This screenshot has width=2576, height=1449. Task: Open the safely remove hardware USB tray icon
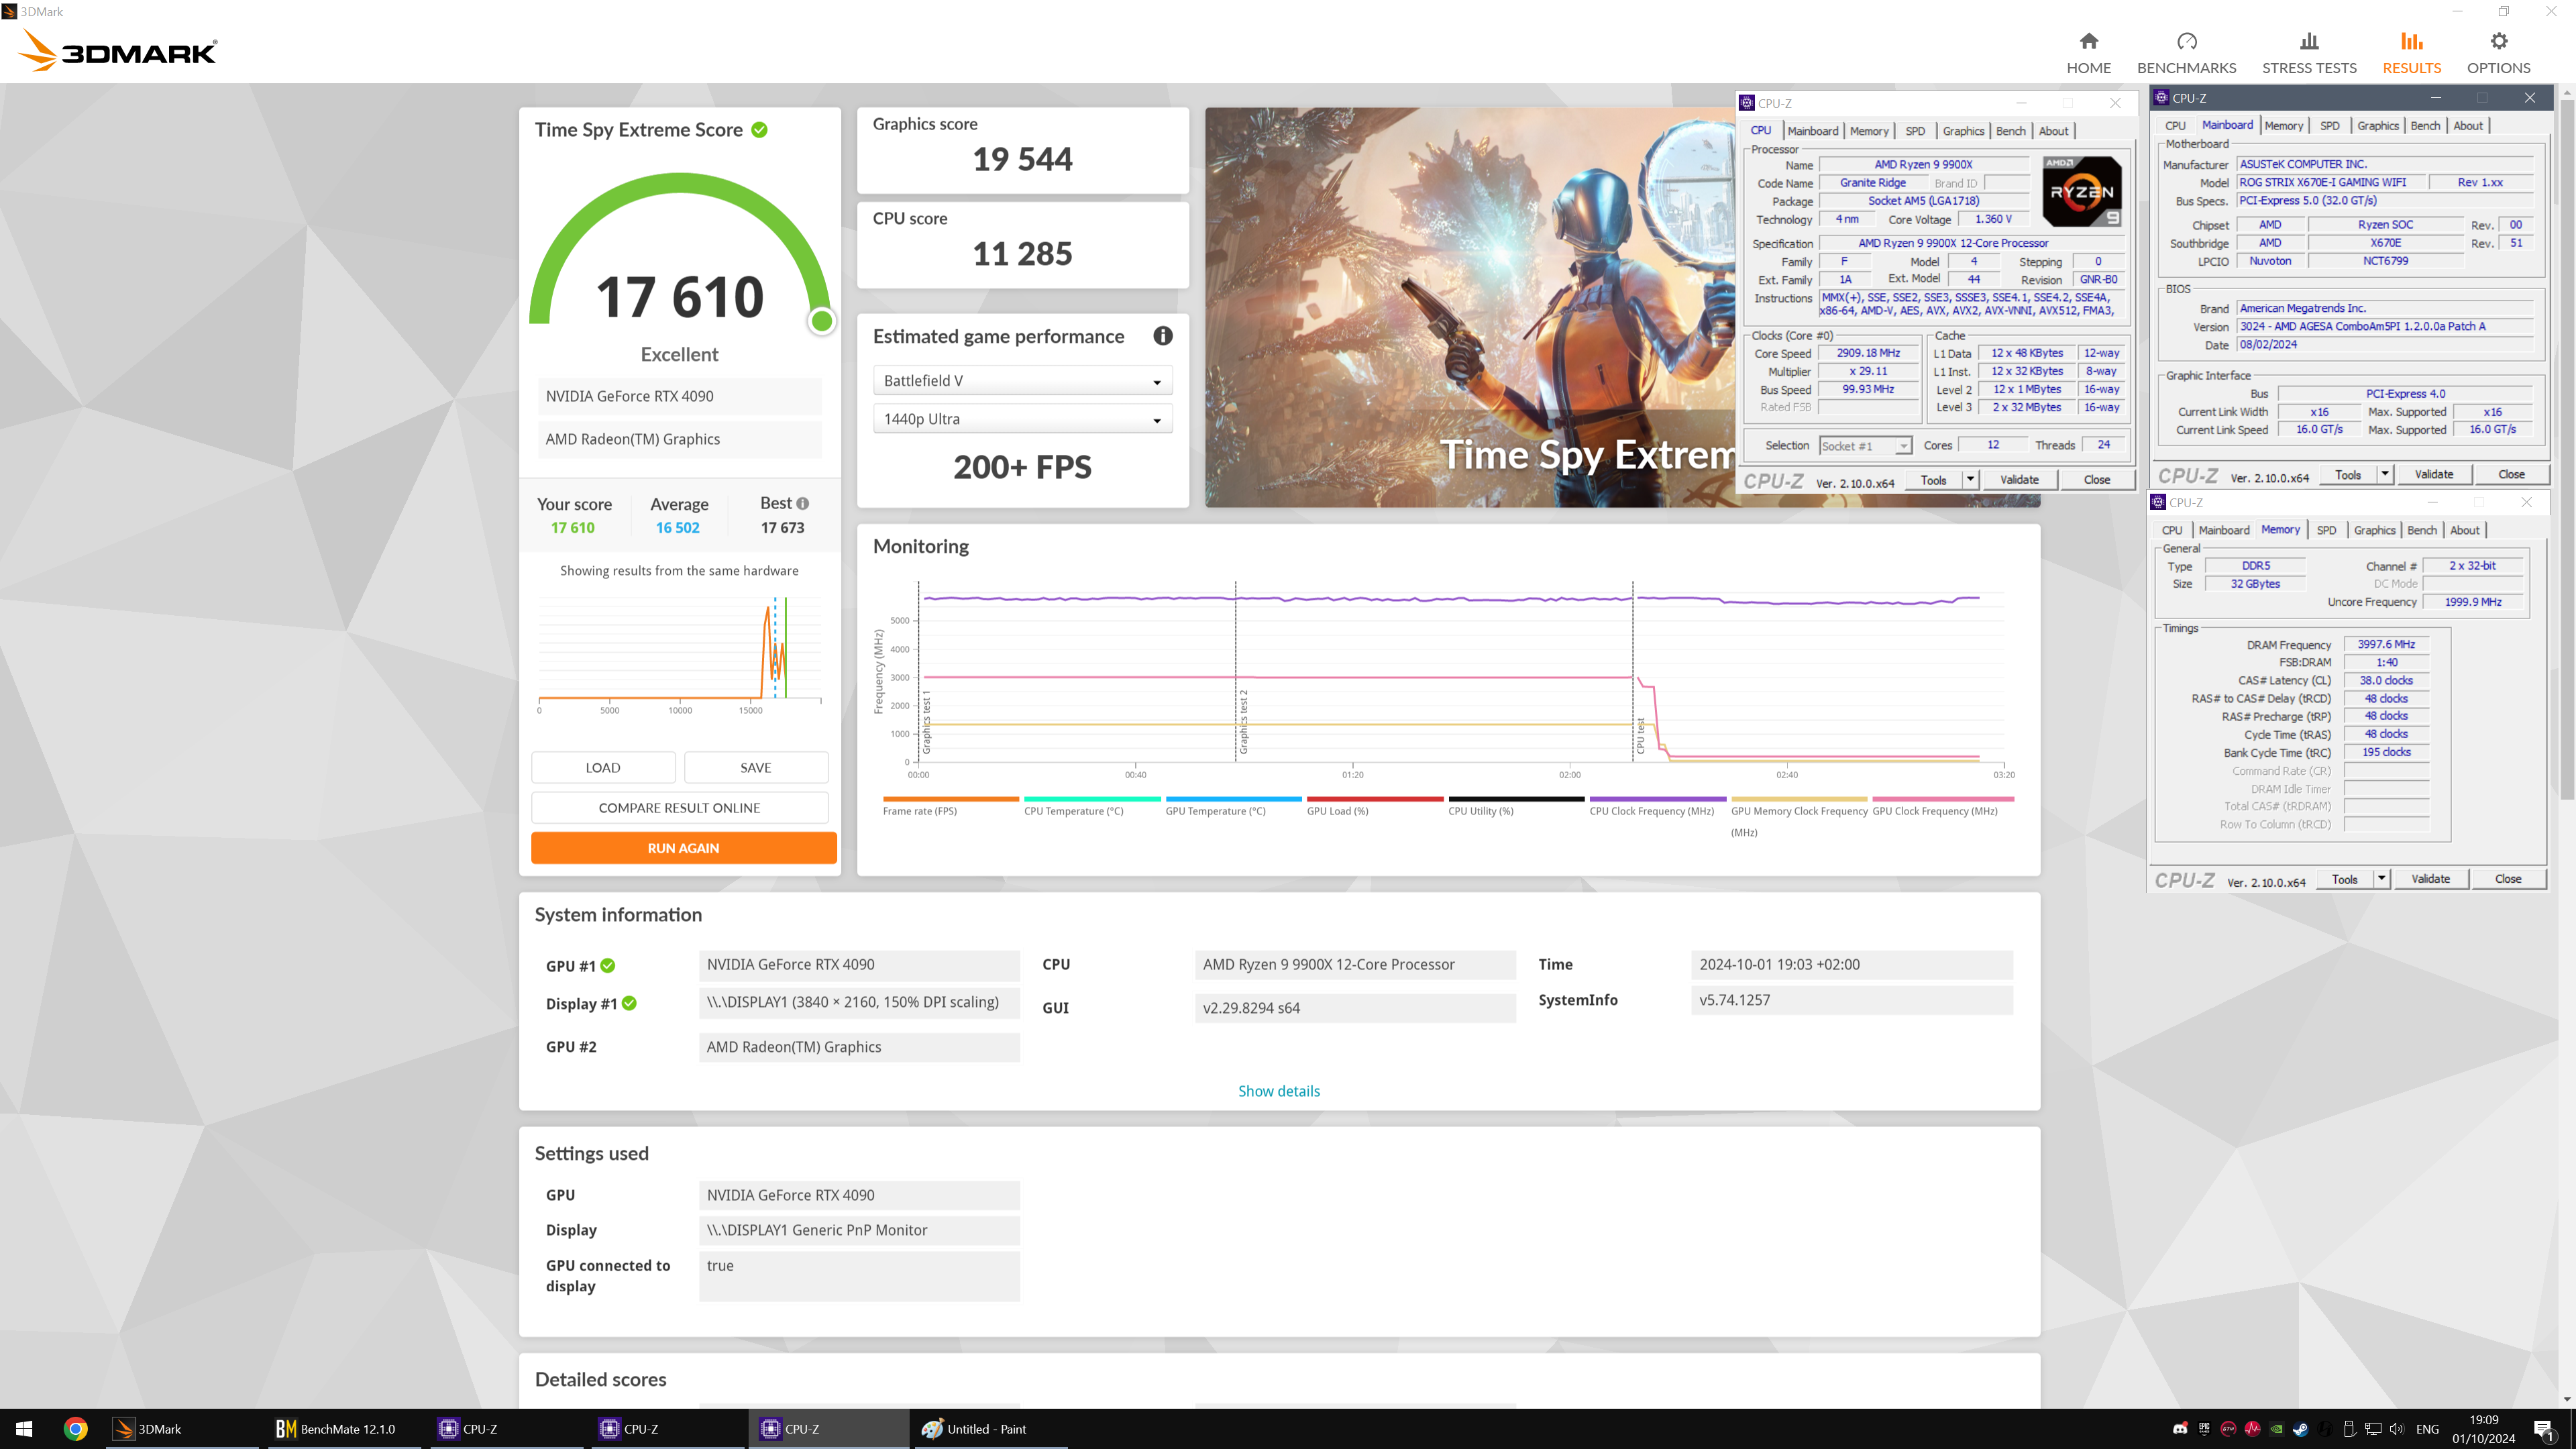click(x=2349, y=1428)
